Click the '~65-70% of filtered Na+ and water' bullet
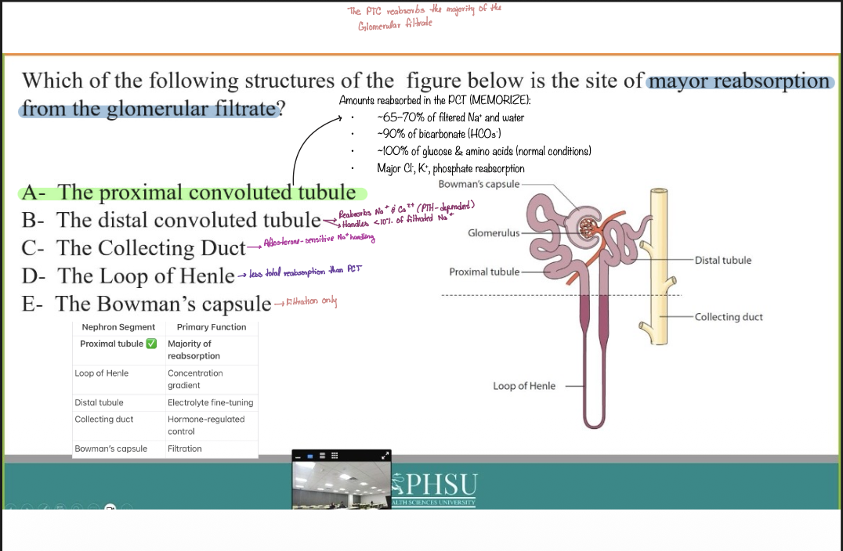The height and width of the screenshot is (551, 843). coord(450,117)
